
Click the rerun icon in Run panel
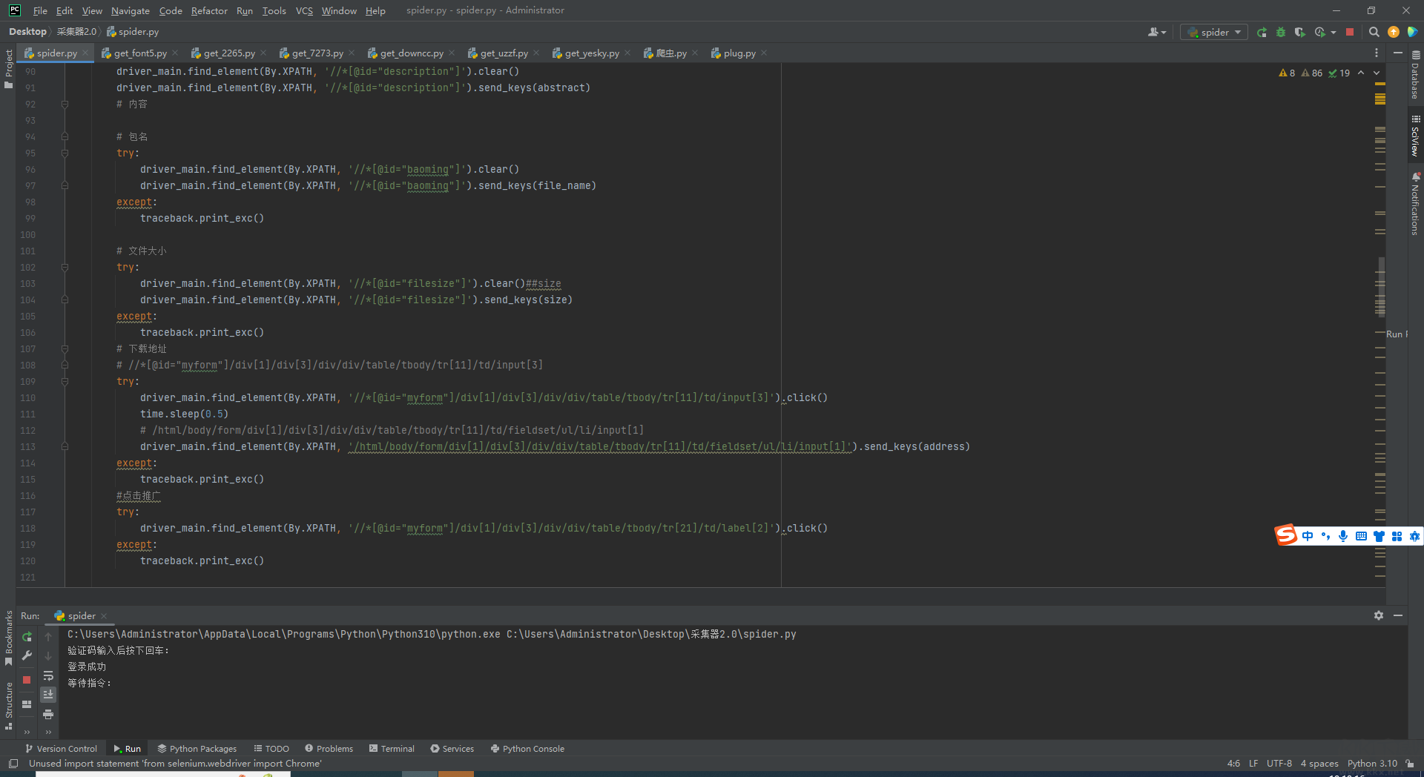click(27, 637)
